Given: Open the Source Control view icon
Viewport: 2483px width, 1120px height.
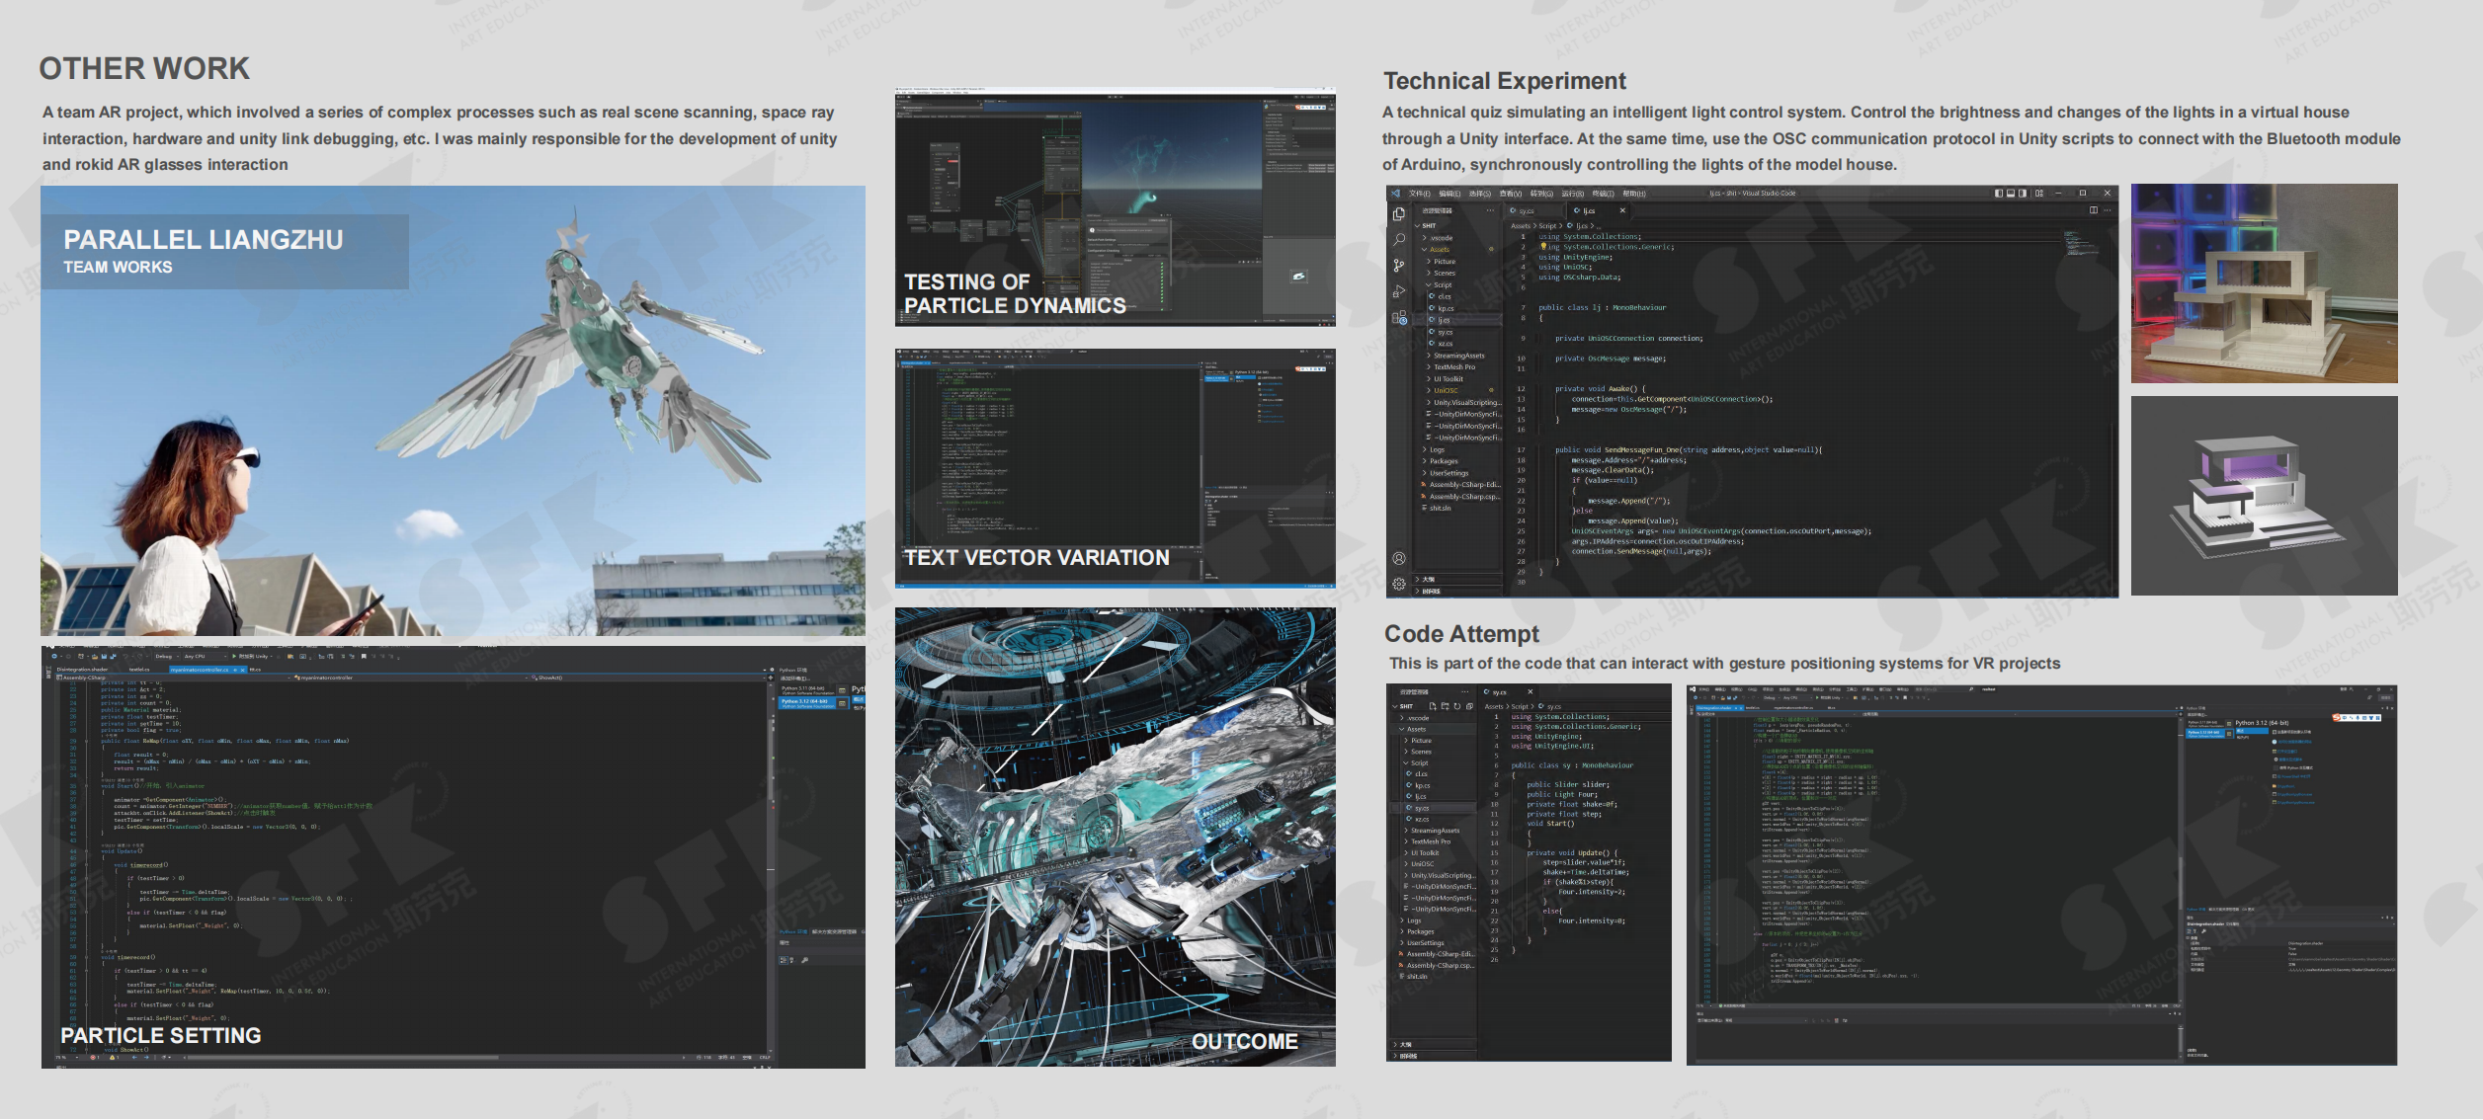Looking at the screenshot, I should [1399, 265].
